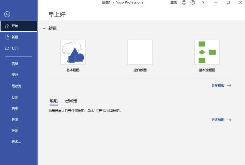Choose 另存为 in the sidebar
This screenshot has width=245, height=165.
click(19, 86)
